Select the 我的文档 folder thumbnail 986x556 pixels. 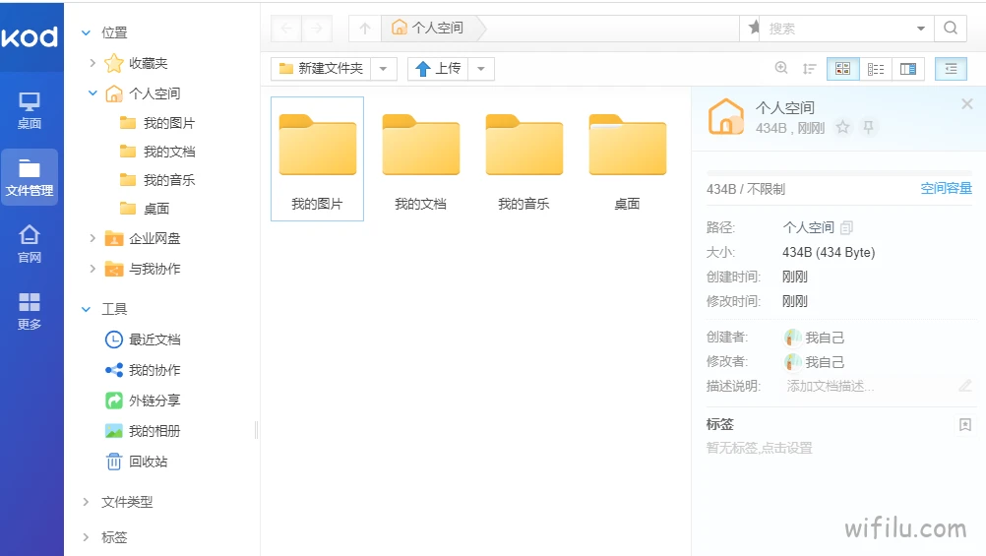point(421,158)
